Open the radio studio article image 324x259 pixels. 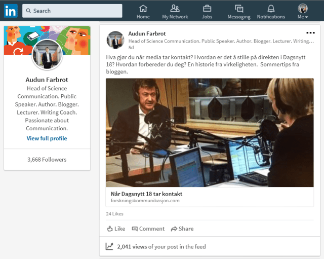pos(210,133)
